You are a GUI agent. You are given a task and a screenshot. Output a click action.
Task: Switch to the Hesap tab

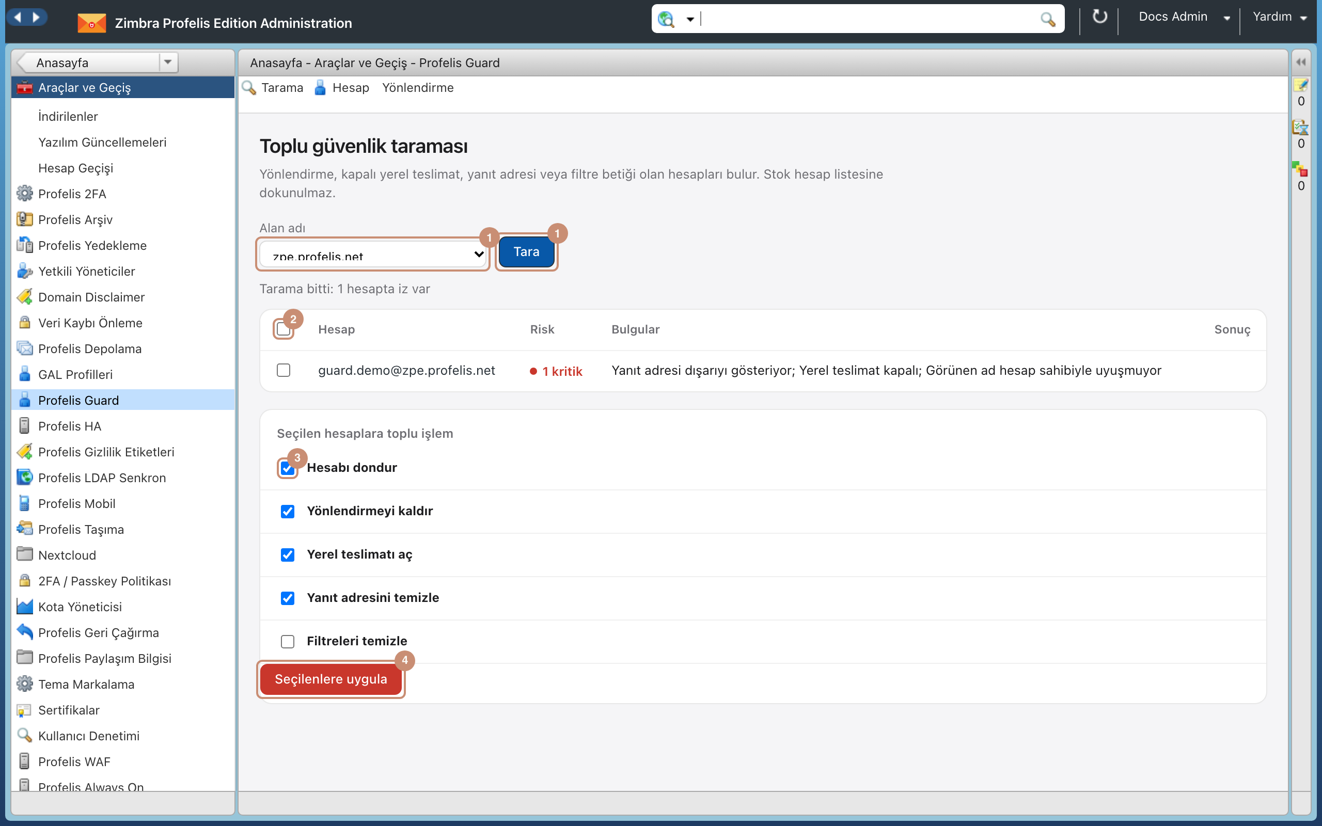pos(342,88)
